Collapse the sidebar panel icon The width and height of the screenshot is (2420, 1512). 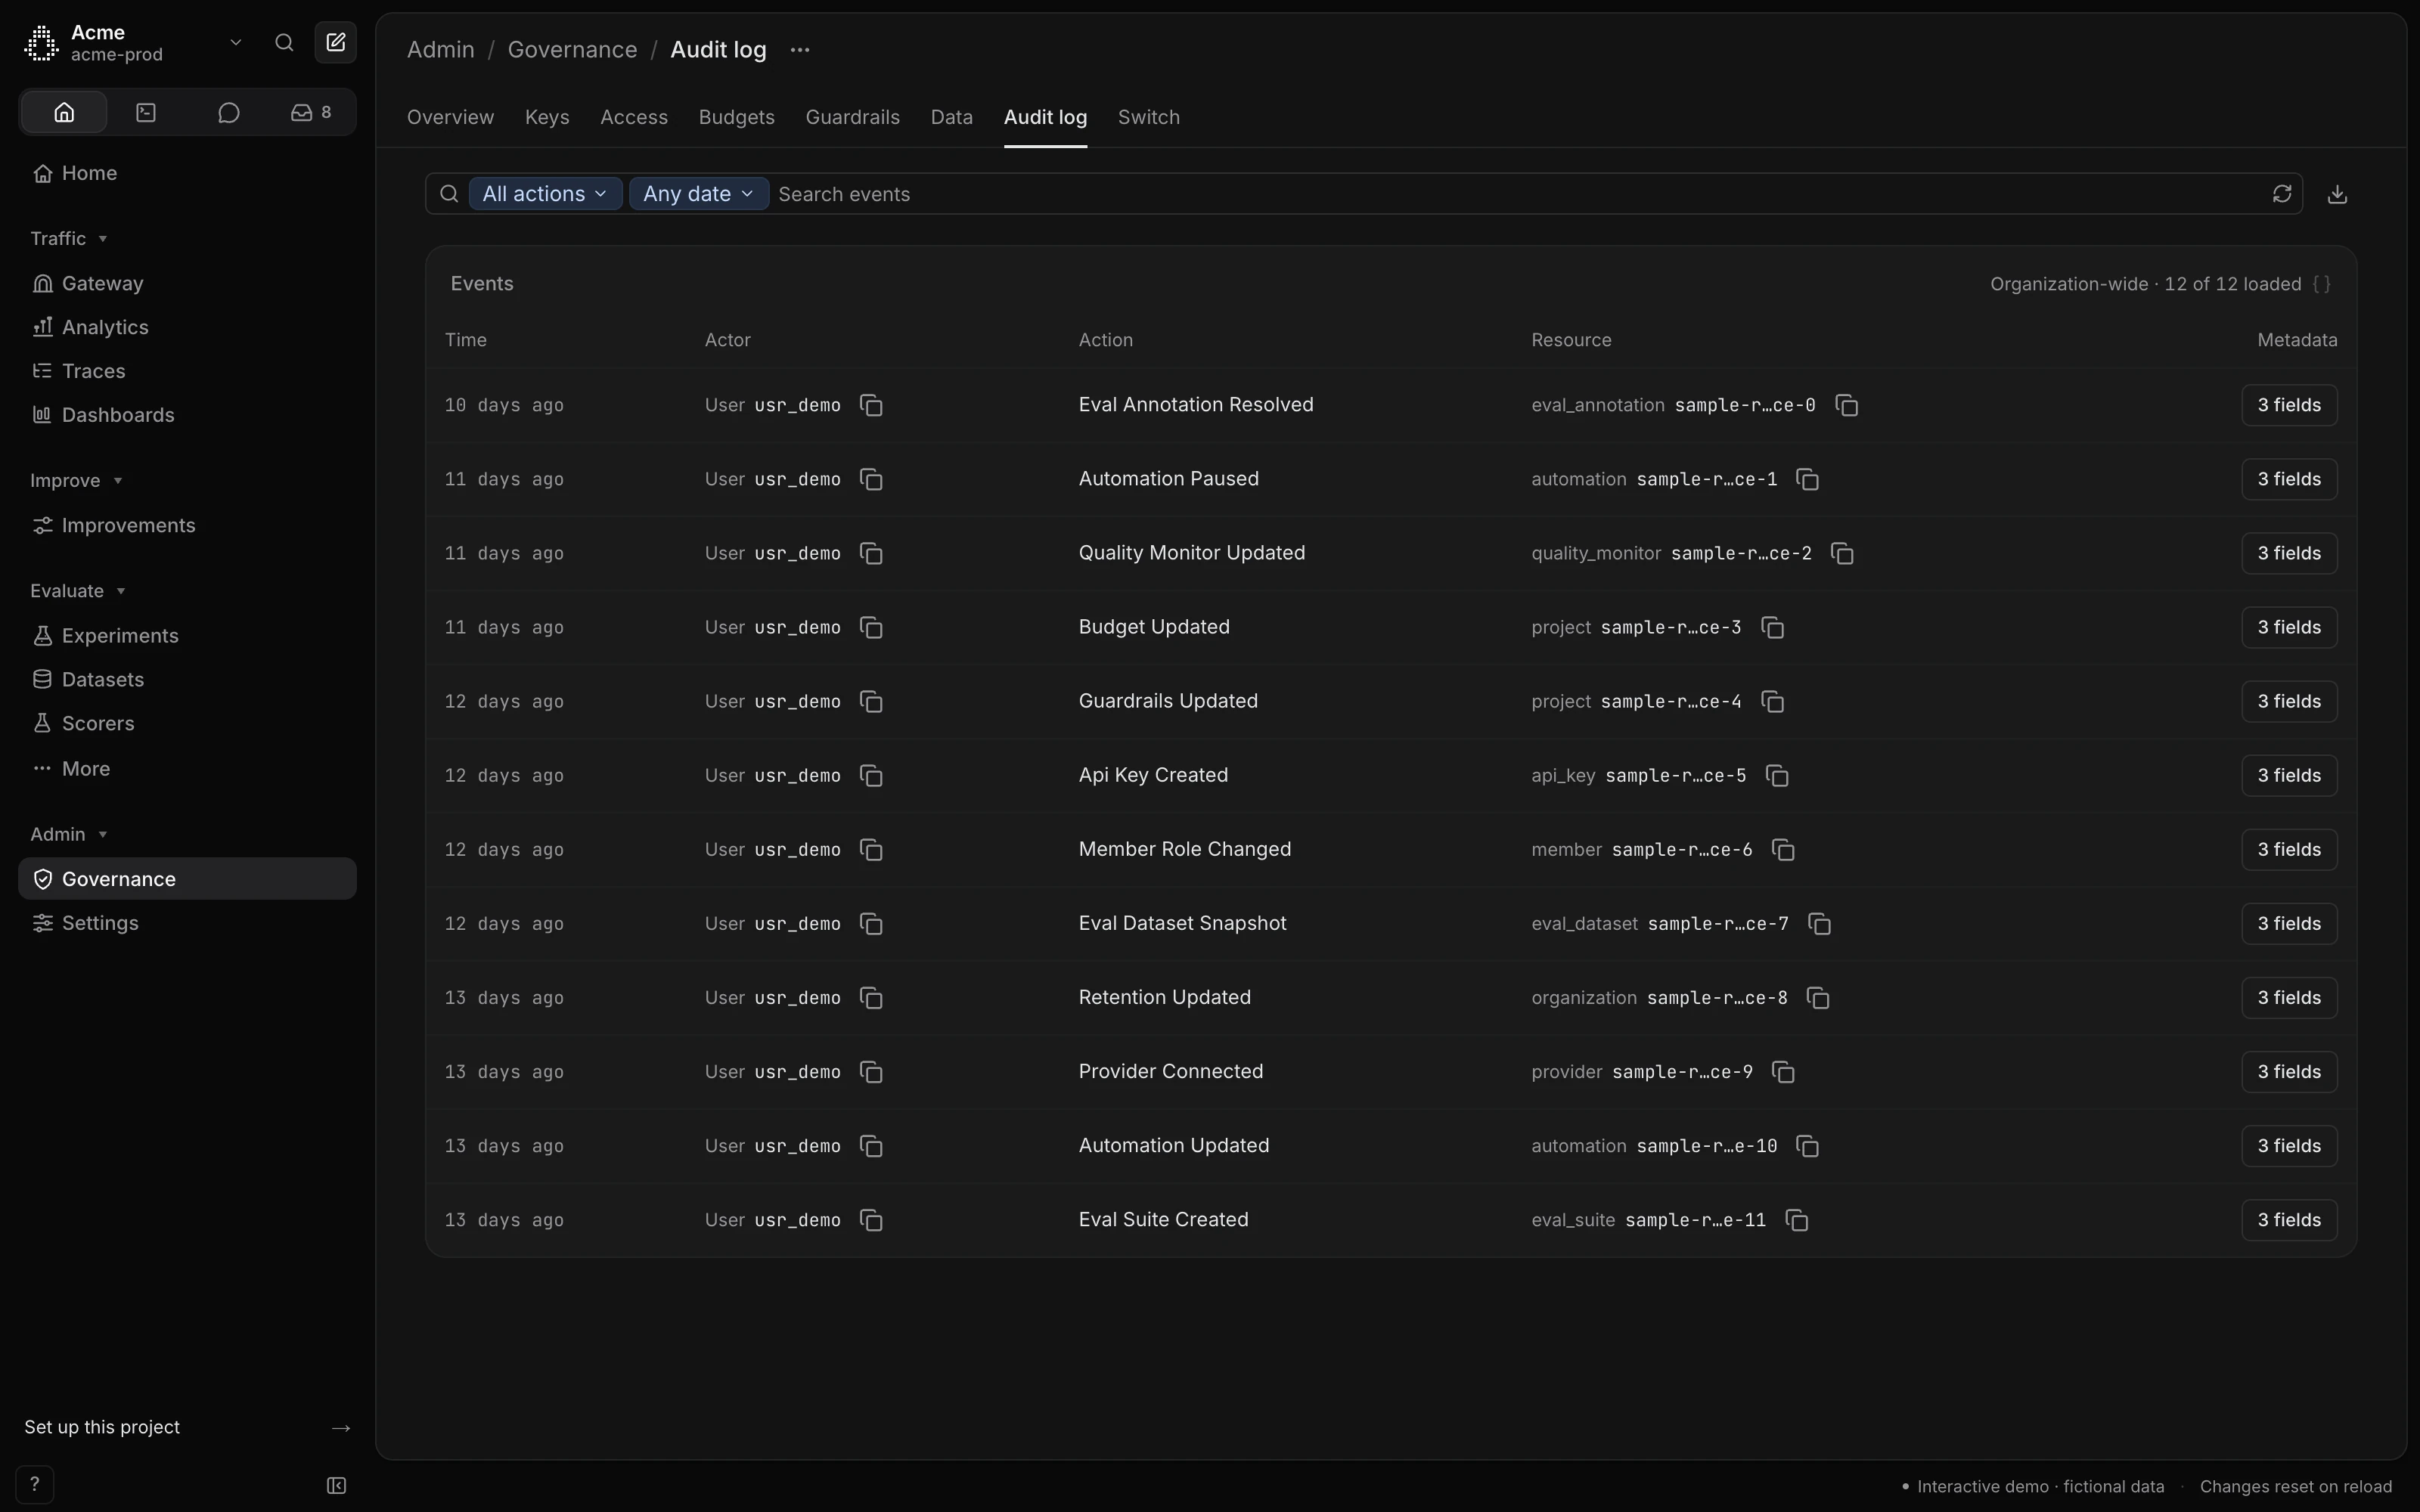[x=337, y=1486]
